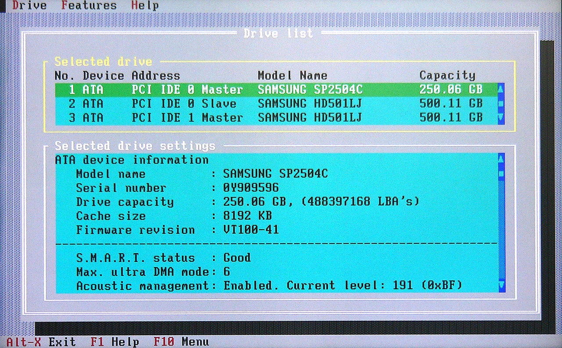
Task: Click the drive list scroll-up arrow
Action: [x=501, y=90]
